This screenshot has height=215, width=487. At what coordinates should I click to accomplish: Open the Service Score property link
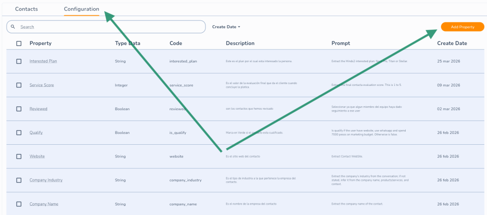click(42, 85)
